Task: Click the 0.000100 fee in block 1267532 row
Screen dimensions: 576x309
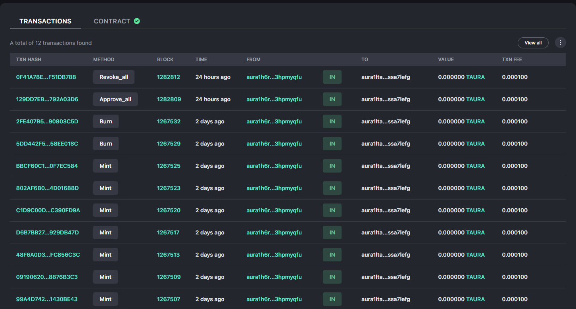Action: [515, 121]
